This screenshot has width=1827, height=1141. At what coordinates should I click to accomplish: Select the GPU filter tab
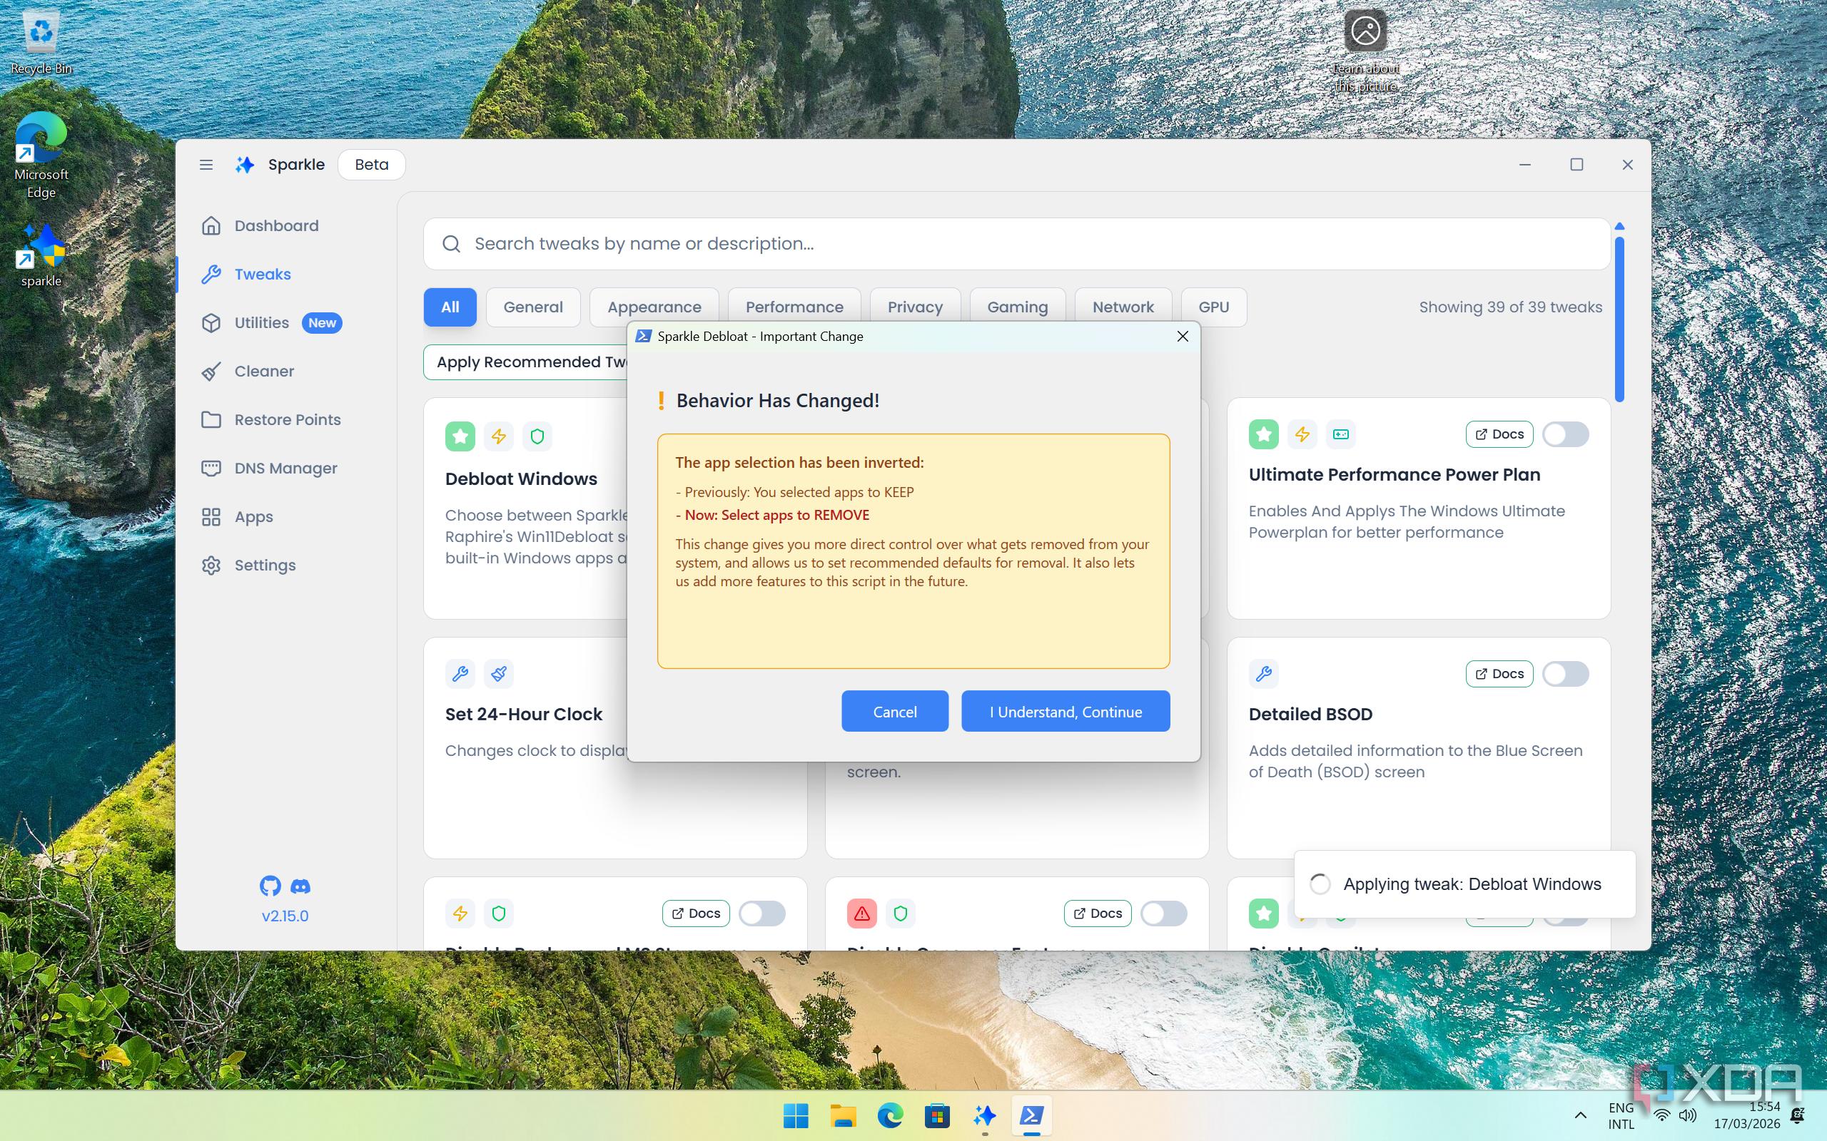[1213, 307]
